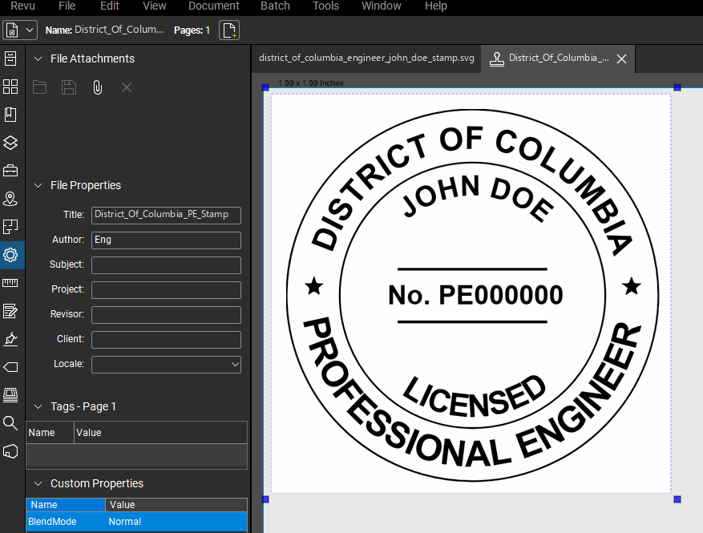
Task: Open the Links tag-shaped icon
Action: (10, 367)
